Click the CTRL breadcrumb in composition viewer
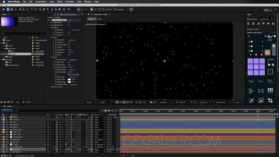Viewport: 279px width, 157px height. coord(100,19)
